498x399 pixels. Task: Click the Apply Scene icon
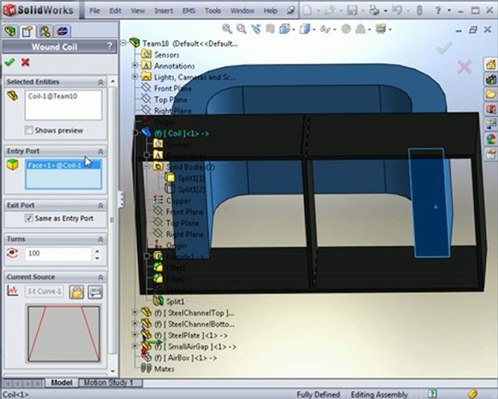point(361,29)
